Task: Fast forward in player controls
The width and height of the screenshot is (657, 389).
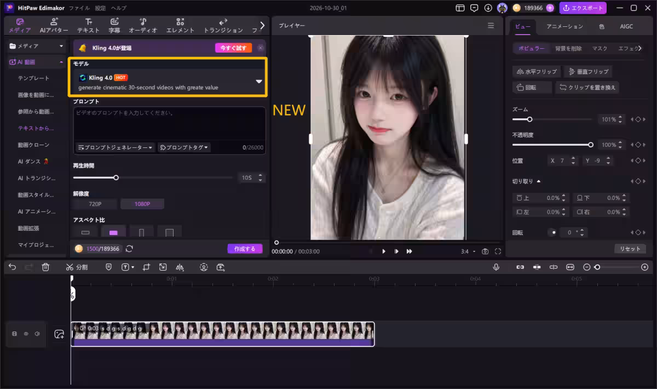Action: 409,251
